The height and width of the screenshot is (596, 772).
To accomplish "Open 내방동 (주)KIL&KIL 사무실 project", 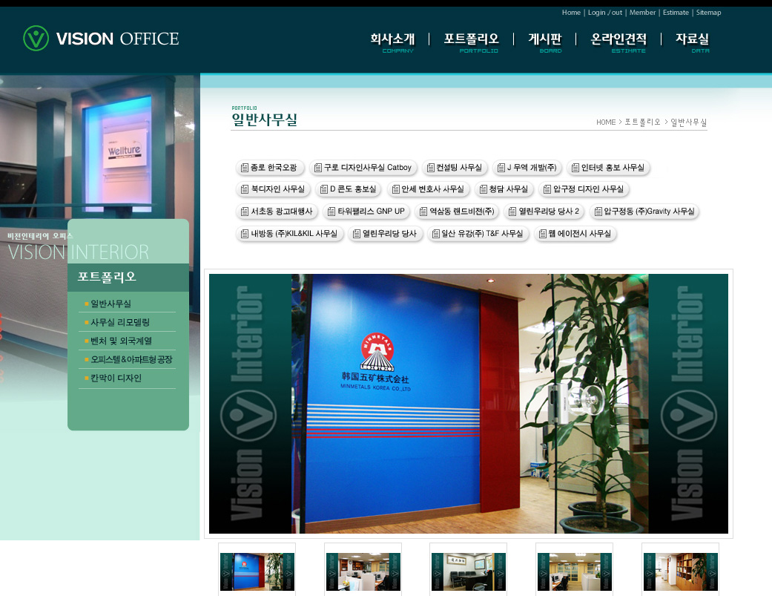I will point(289,234).
